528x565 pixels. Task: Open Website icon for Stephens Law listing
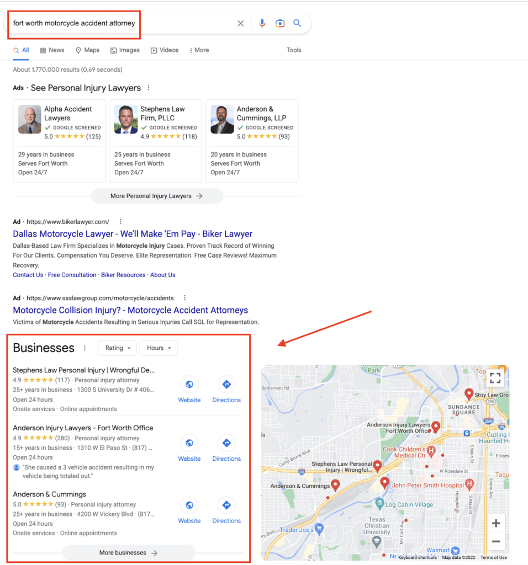(x=189, y=385)
